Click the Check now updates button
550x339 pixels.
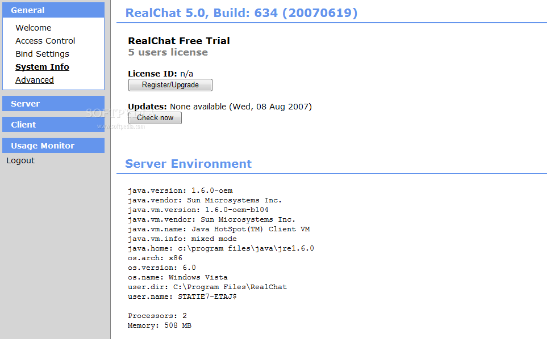tap(155, 118)
